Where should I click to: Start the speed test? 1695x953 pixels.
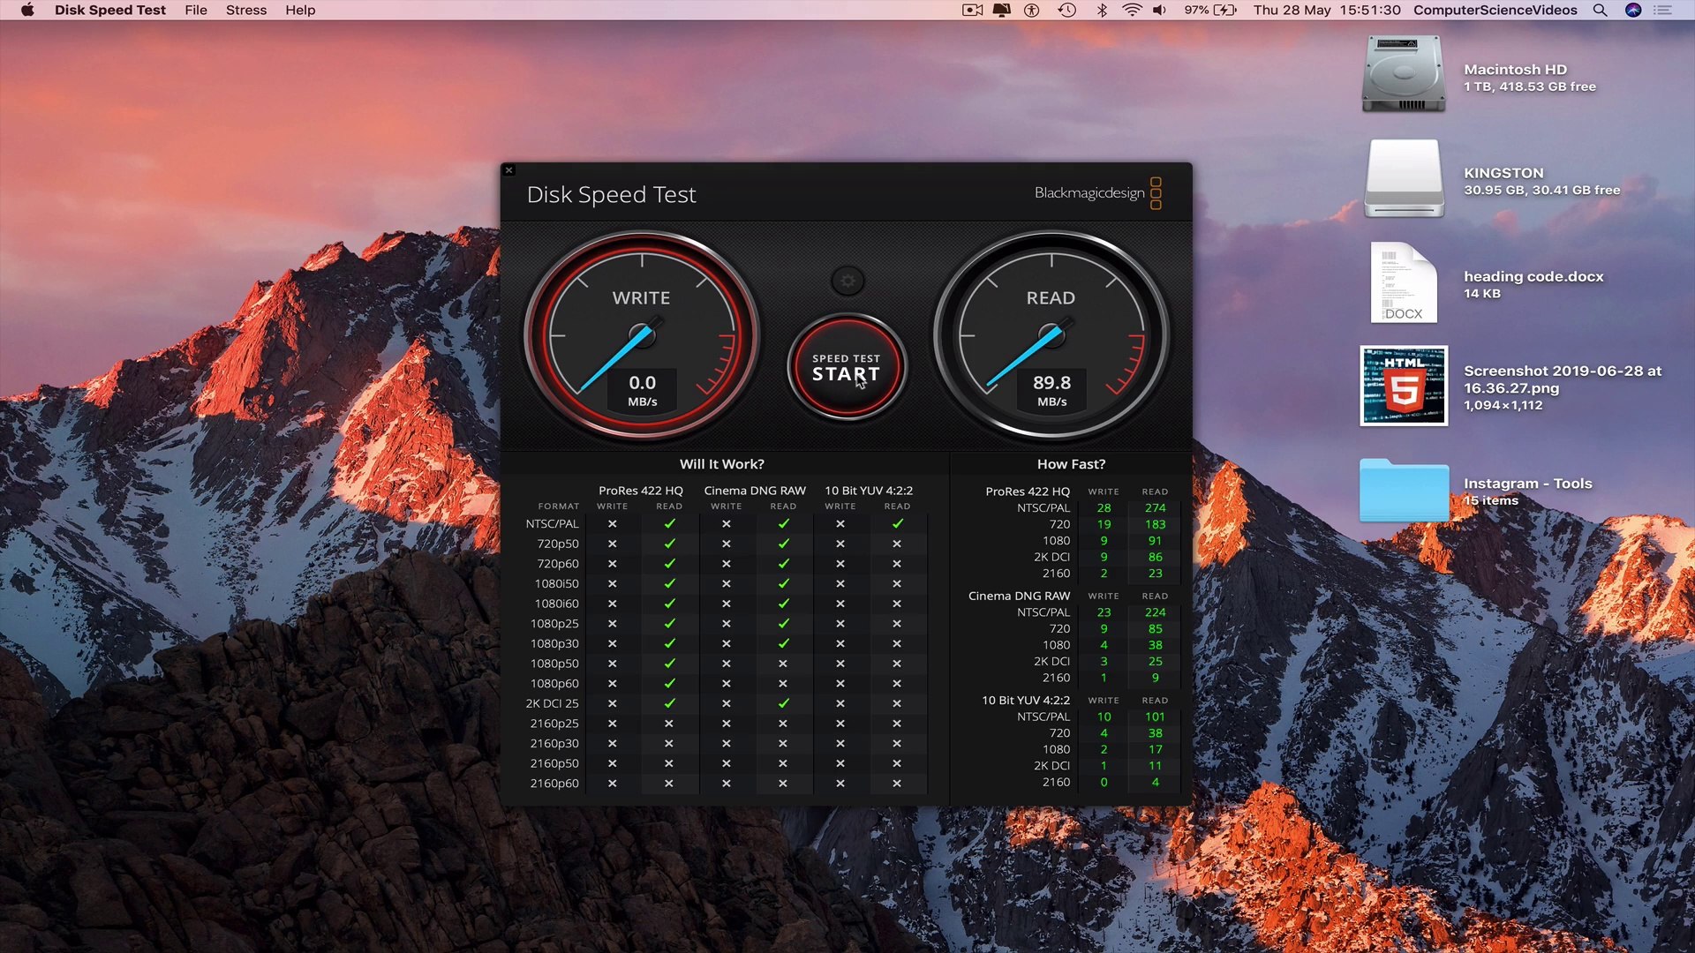[x=846, y=368]
